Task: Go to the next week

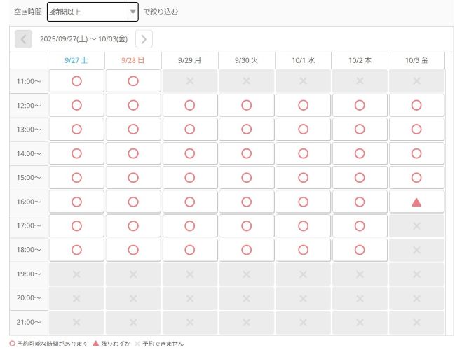Action: 144,39
